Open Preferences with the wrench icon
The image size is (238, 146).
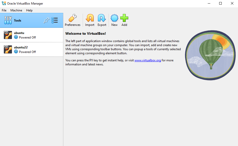click(x=72, y=18)
